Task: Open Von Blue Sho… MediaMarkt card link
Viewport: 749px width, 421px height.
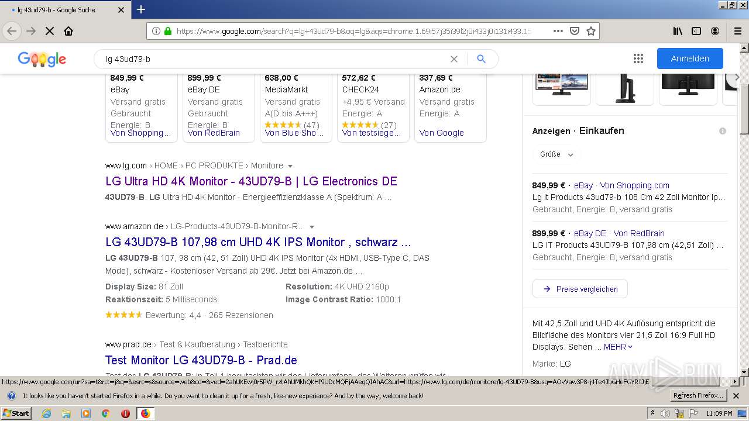Action: (294, 133)
